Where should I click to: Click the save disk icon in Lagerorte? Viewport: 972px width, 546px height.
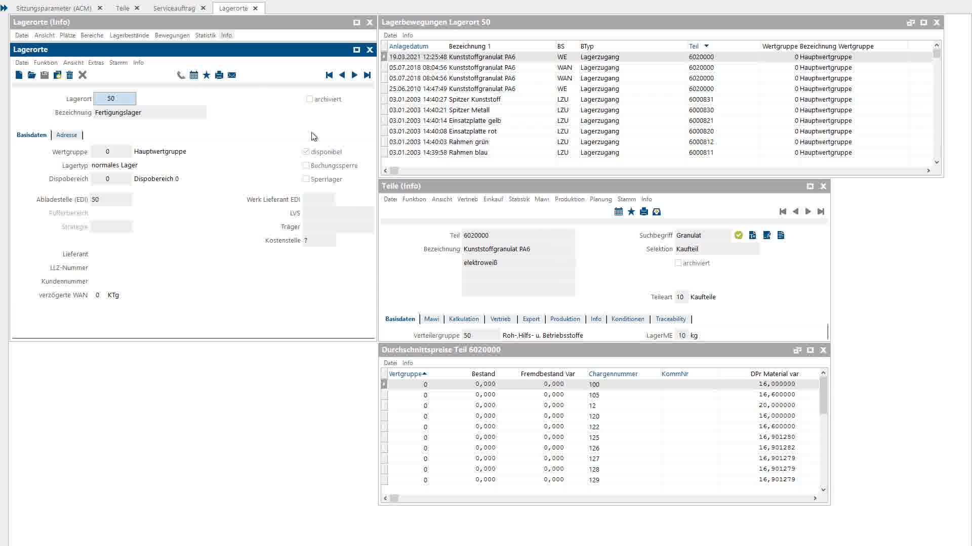[45, 75]
